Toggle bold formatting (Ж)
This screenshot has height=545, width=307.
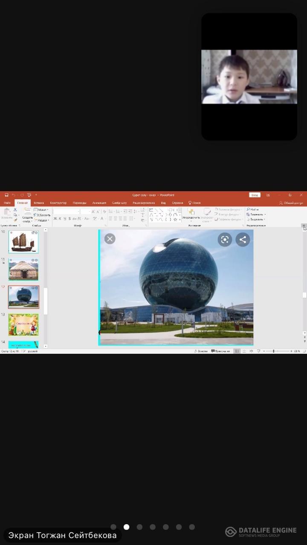coord(55,218)
